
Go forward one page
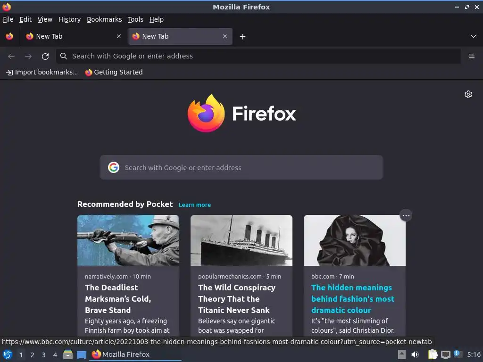[x=28, y=56]
